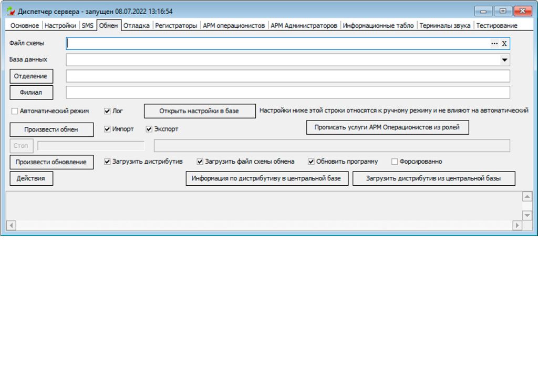The height and width of the screenshot is (392, 538).
Task: Enable Автоматический режим checkbox
Action: pos(14,111)
